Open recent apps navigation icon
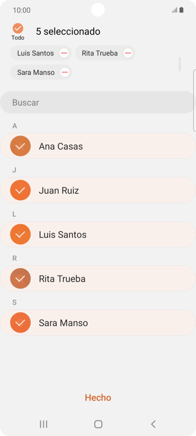Screen dimensions: 196x436 [44, 424]
